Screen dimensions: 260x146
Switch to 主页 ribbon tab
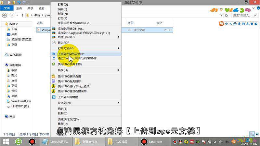(x=19, y=8)
